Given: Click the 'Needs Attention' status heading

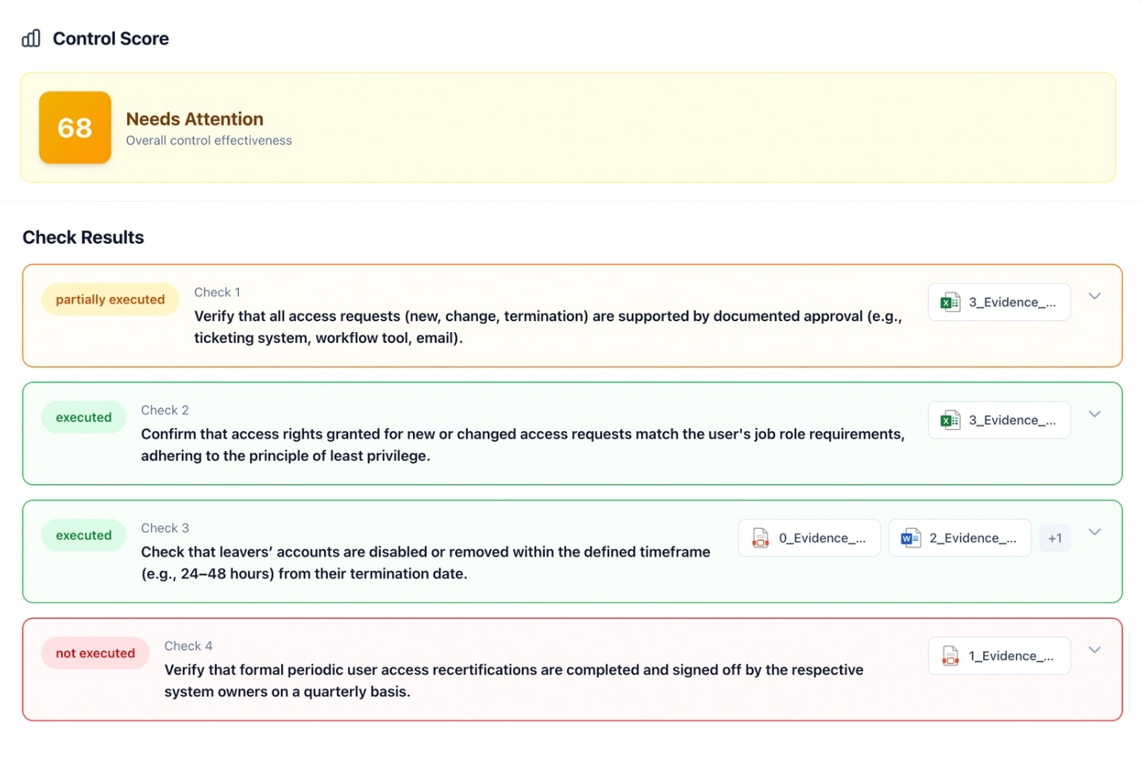Looking at the screenshot, I should coord(195,118).
